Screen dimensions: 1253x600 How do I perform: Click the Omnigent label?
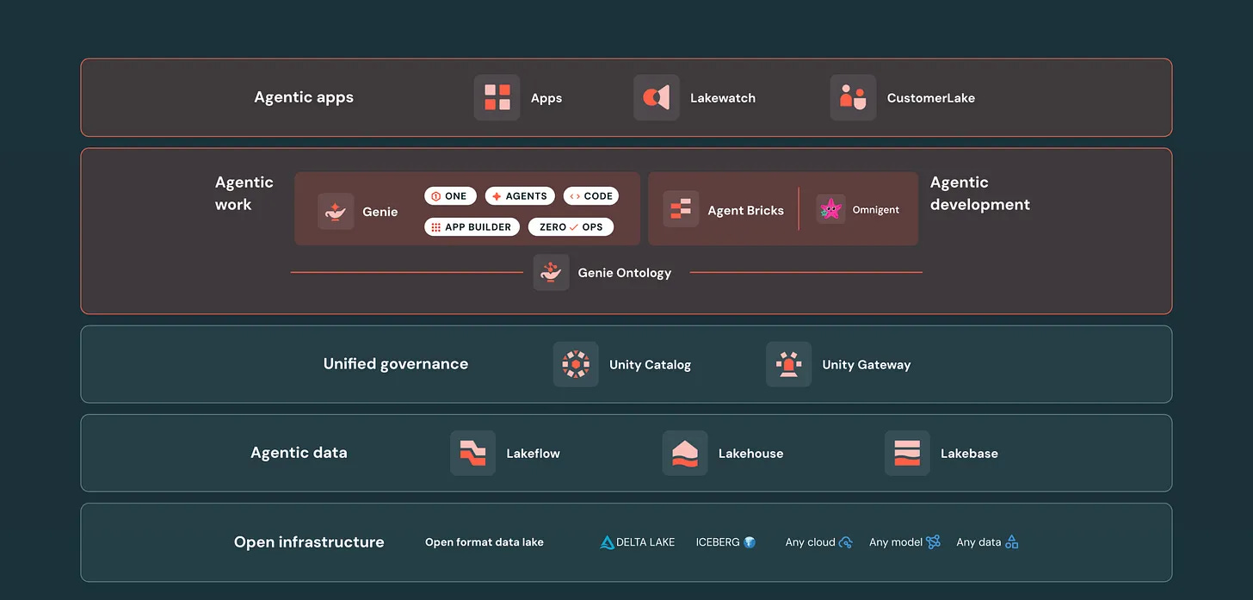(x=876, y=210)
